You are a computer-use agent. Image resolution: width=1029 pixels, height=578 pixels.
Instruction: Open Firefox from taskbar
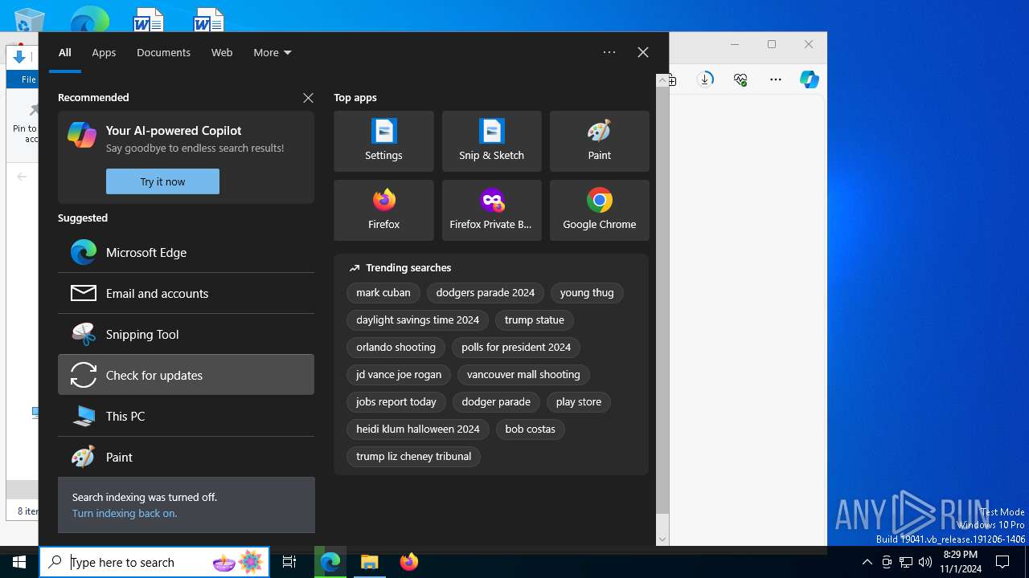[409, 562]
